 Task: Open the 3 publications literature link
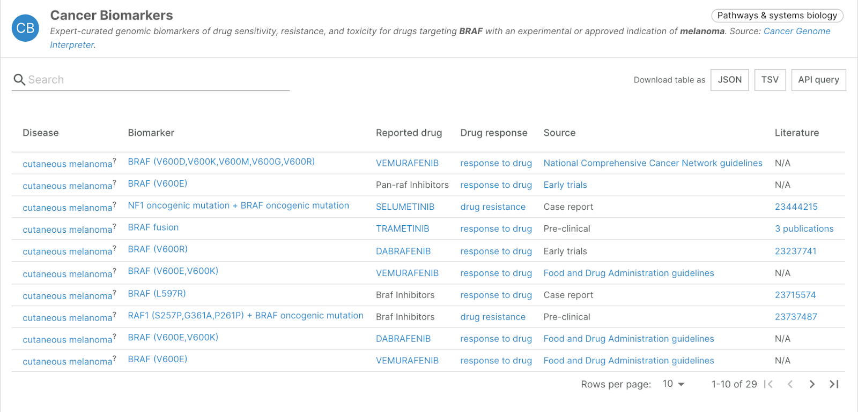[x=804, y=229]
